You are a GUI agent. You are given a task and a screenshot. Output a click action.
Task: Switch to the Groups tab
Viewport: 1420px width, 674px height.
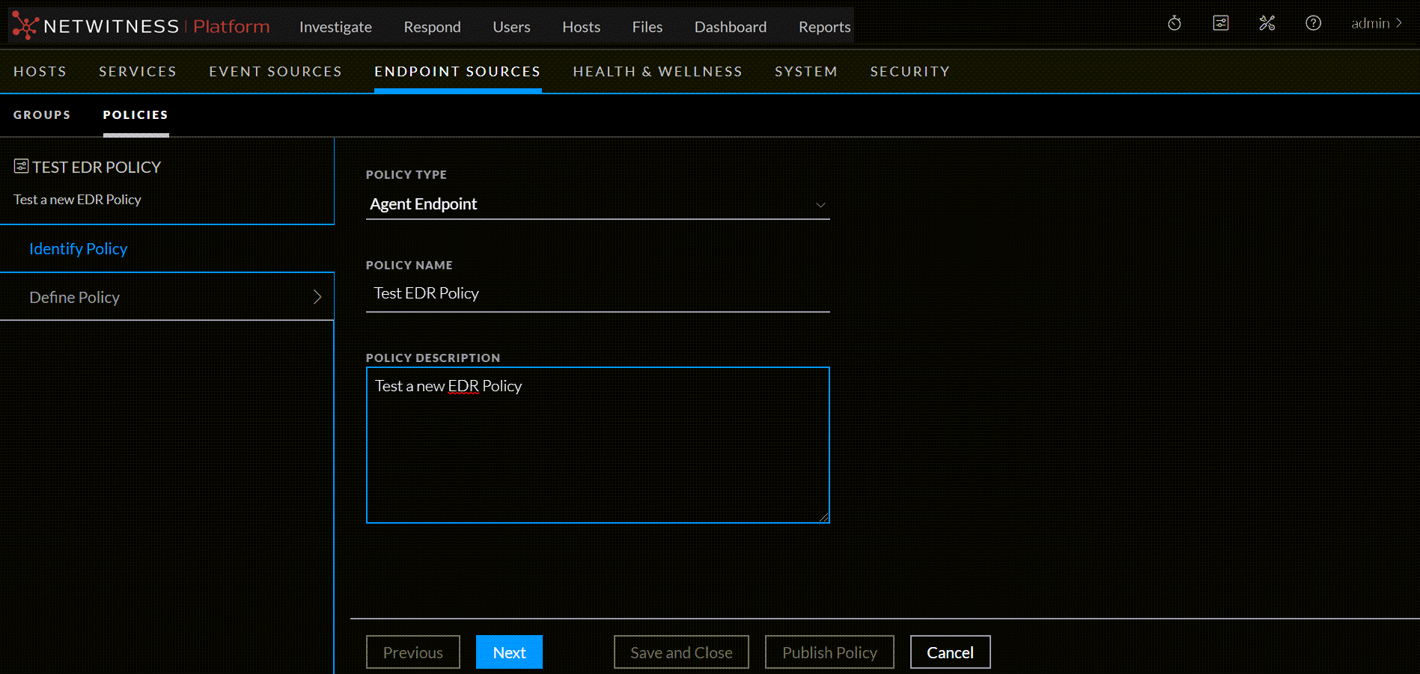[42, 114]
